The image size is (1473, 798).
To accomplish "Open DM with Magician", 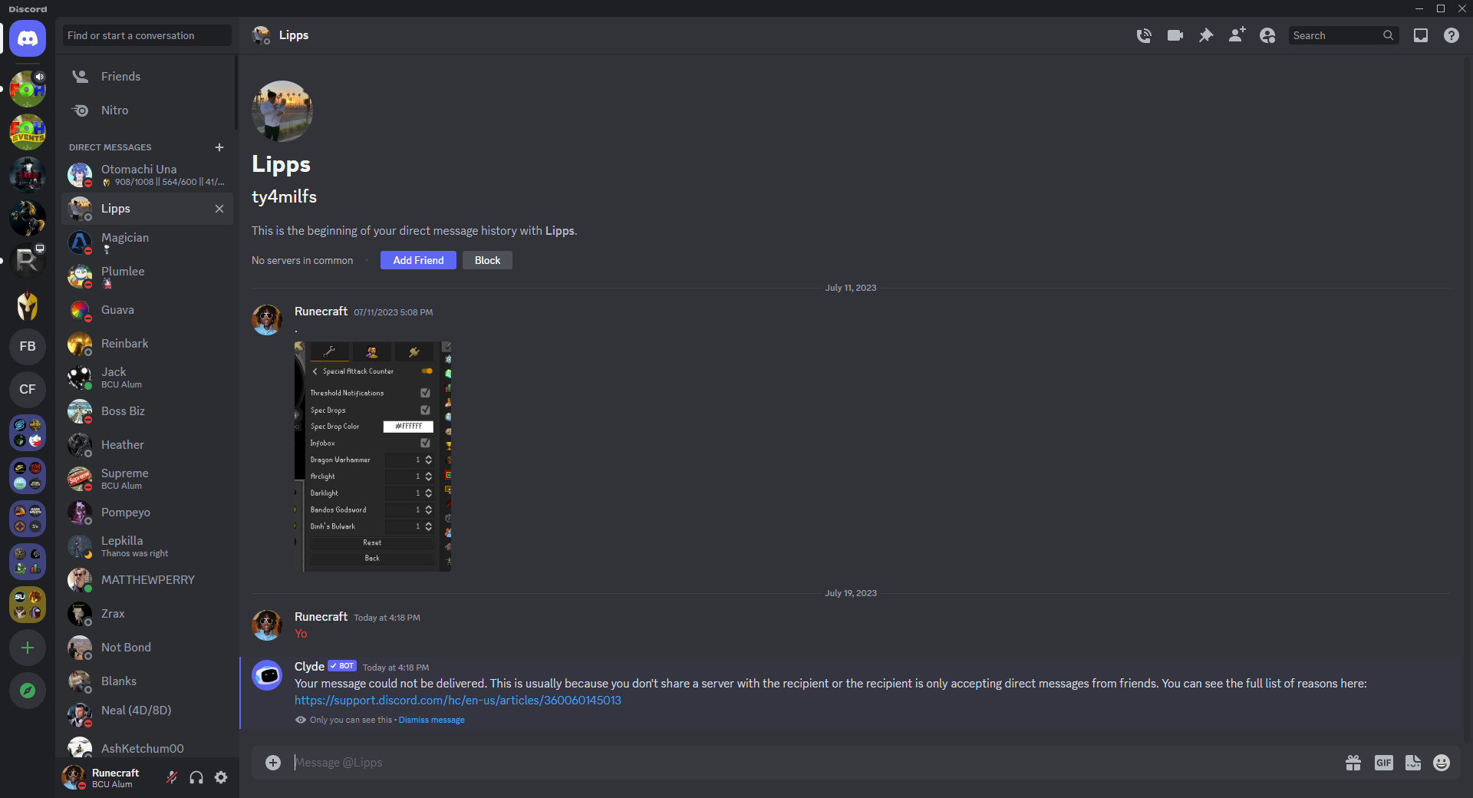I will tap(147, 242).
